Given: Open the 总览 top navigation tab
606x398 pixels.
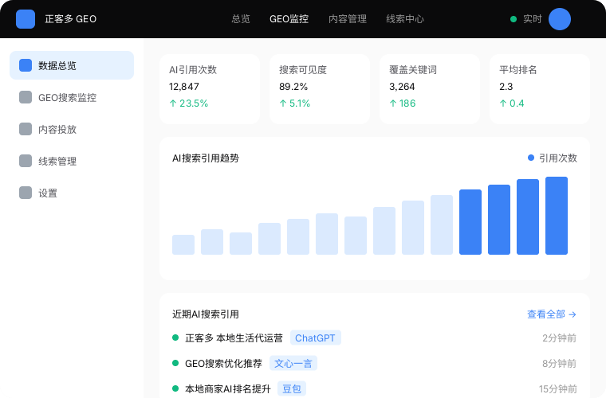Looking at the screenshot, I should pos(241,19).
